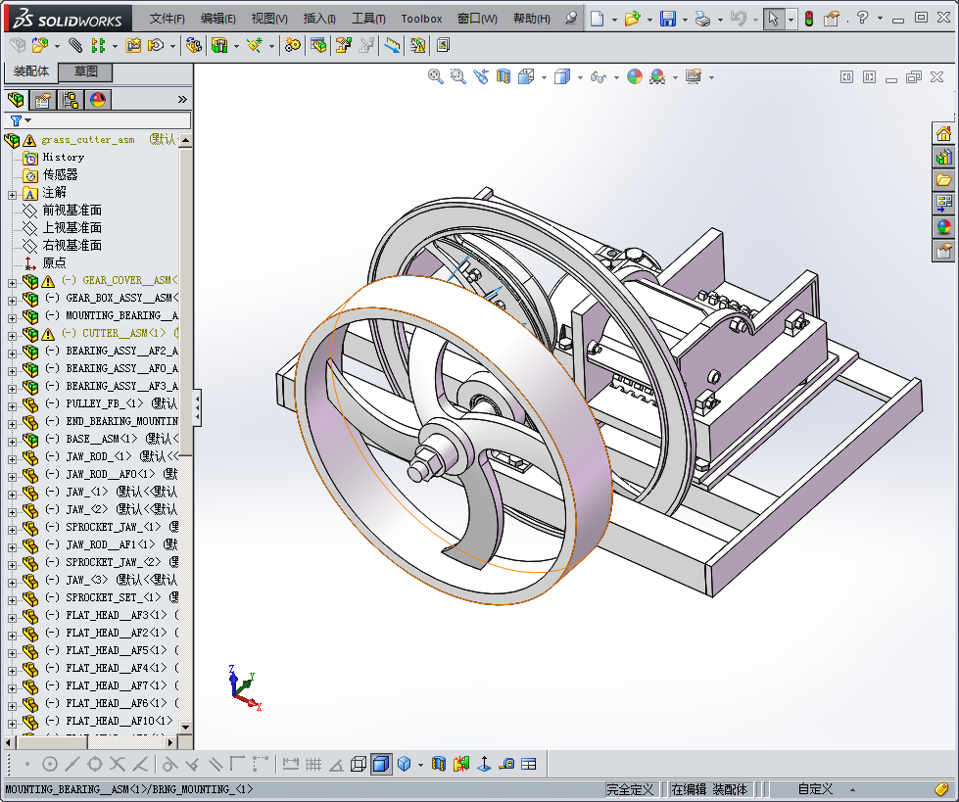Expand the GEAR_BOX_ASSY_ASM tree node

coord(12,299)
